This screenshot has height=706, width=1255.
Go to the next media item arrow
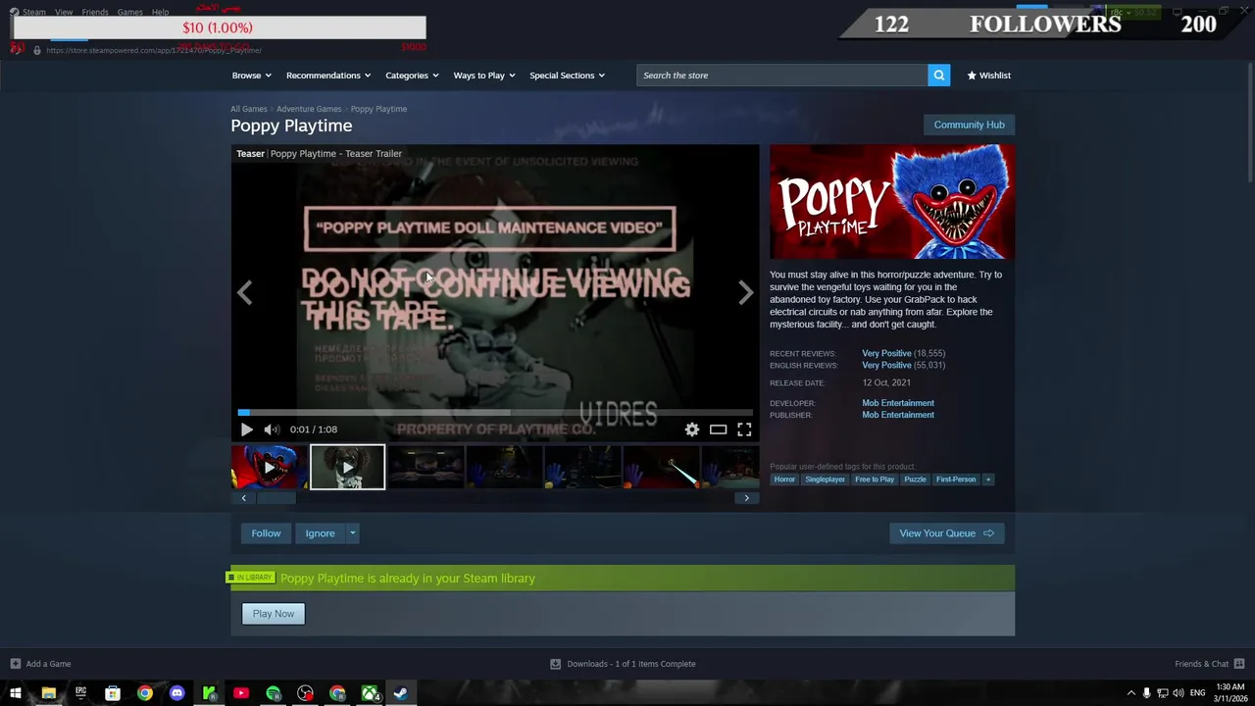coord(746,292)
